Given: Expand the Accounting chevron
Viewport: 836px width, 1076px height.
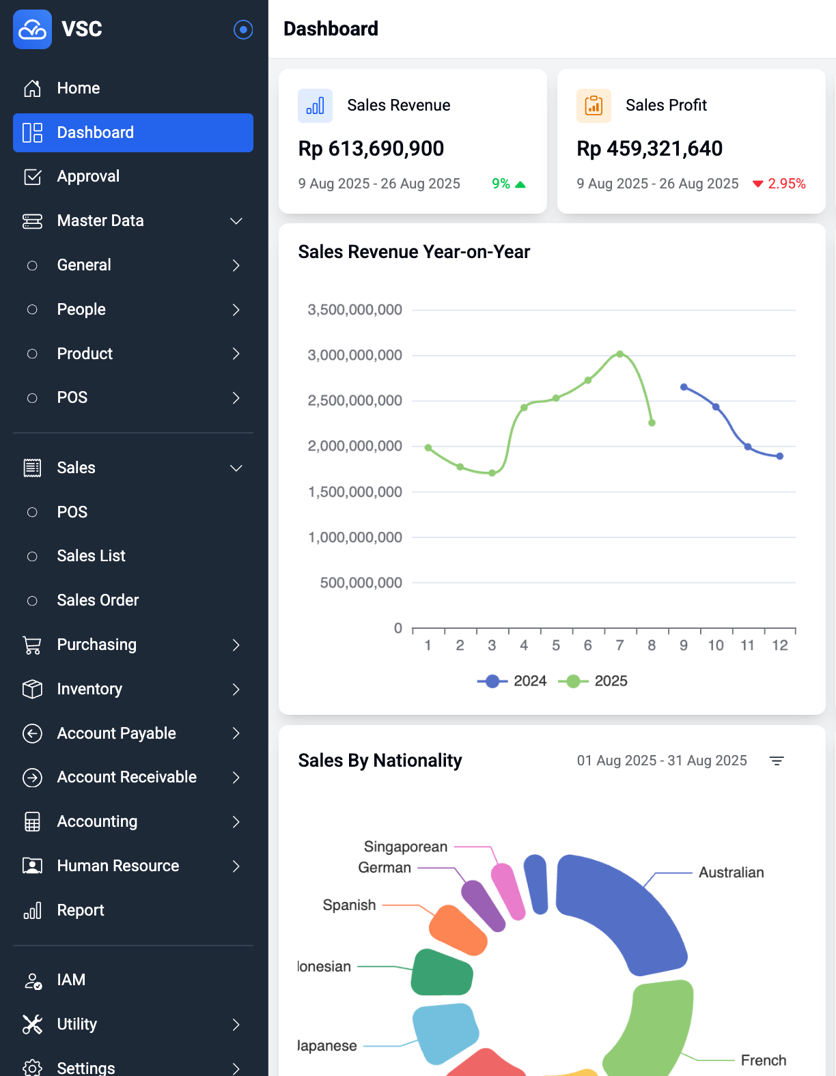Looking at the screenshot, I should pyautogui.click(x=236, y=821).
